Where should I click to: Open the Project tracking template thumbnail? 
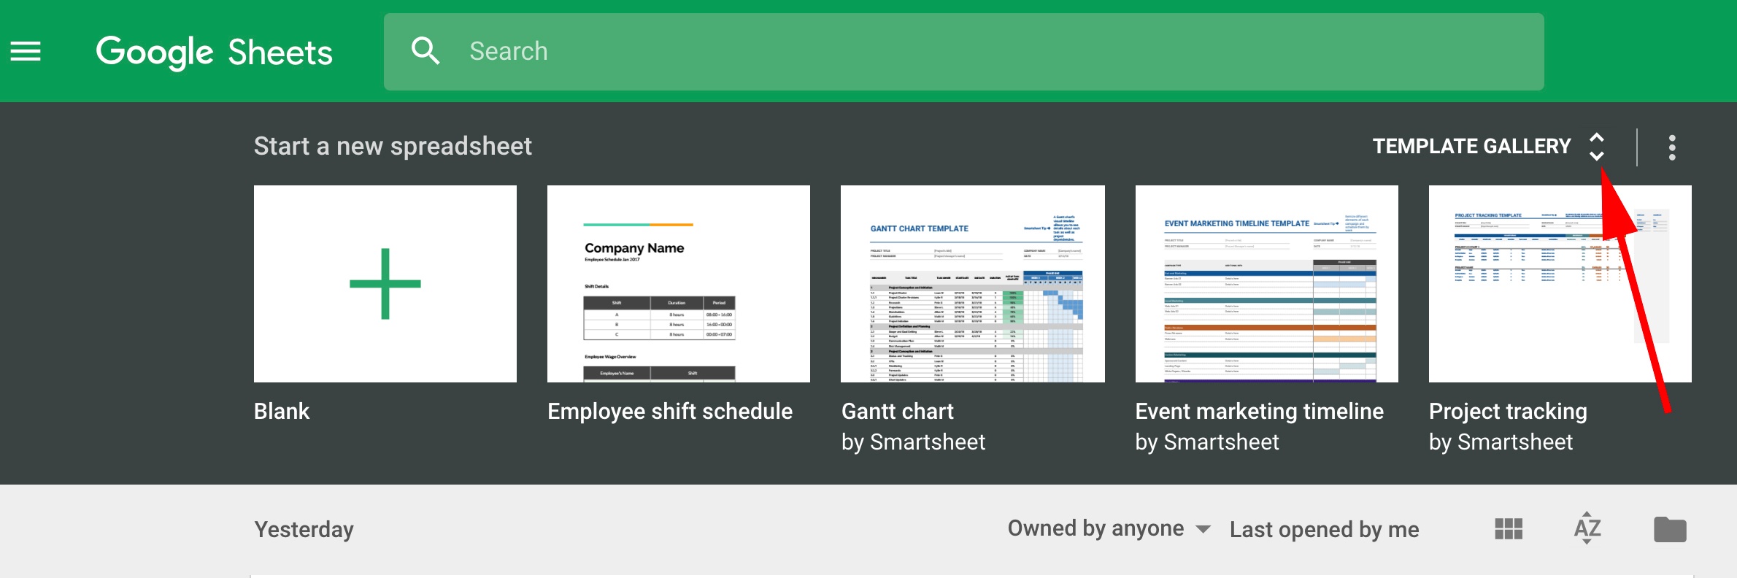tap(1560, 284)
